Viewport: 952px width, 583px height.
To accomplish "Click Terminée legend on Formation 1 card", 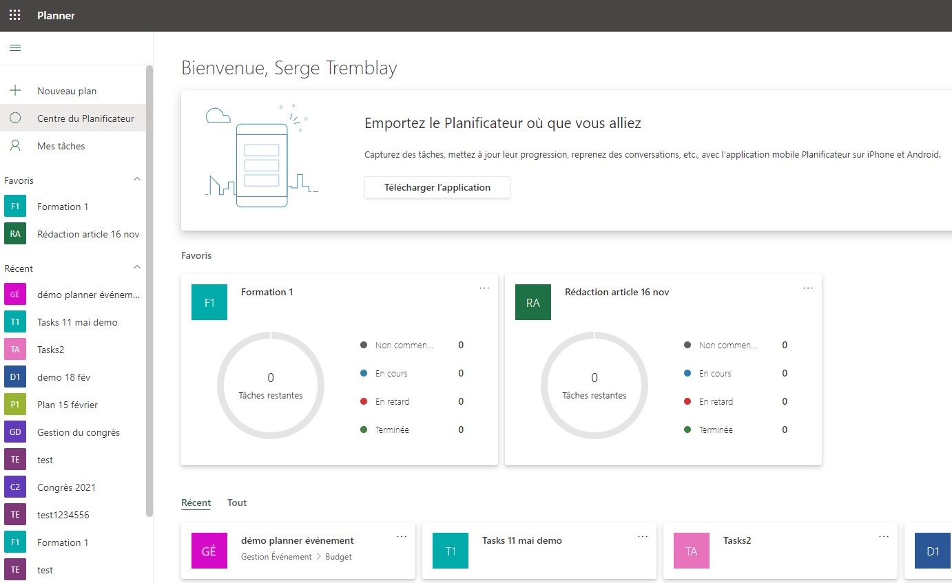I will tap(393, 430).
